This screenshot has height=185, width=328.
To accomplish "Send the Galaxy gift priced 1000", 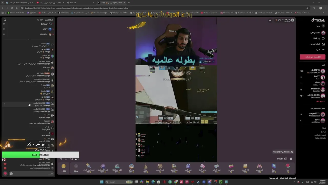I will point(273,168).
